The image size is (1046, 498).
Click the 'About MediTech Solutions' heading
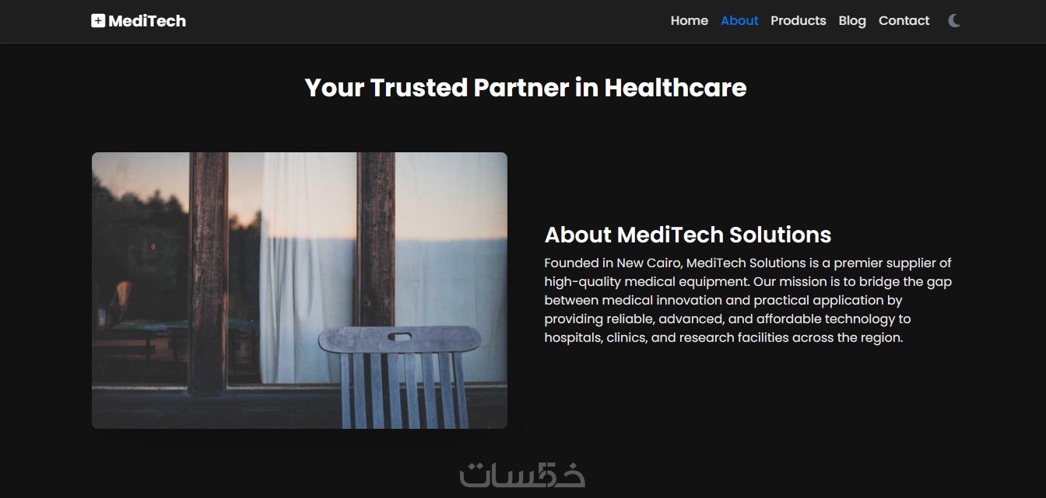[688, 235]
